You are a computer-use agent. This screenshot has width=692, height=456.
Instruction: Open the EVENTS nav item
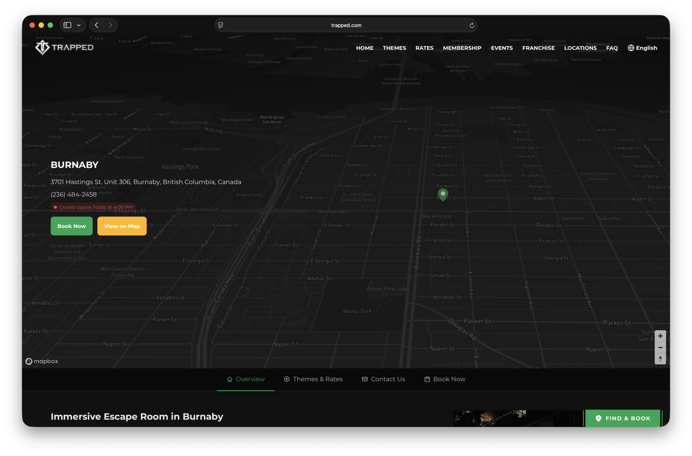pos(502,48)
